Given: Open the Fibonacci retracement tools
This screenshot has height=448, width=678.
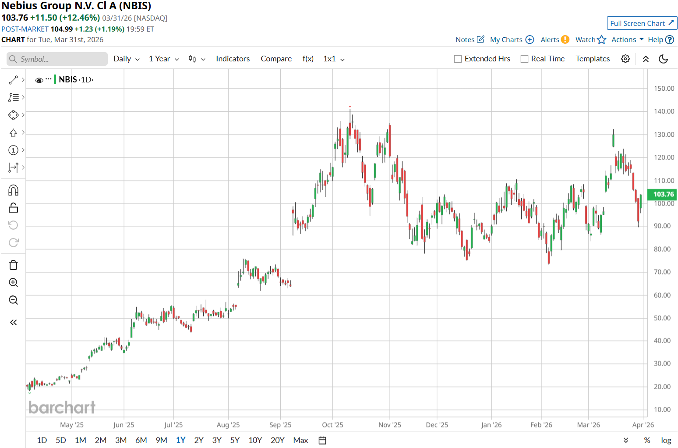Looking at the screenshot, I should (13, 97).
